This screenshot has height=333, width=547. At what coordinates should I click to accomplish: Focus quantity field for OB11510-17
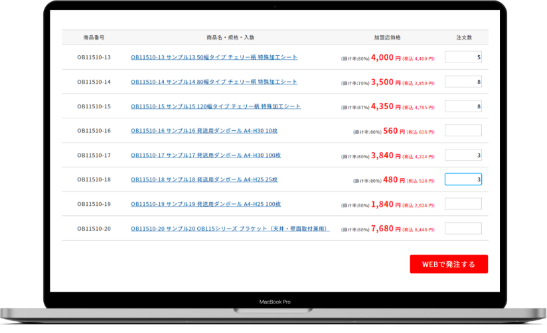(x=463, y=155)
